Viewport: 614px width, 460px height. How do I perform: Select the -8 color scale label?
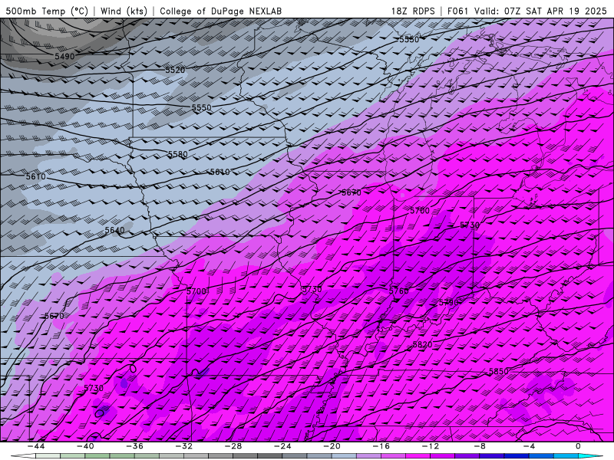tap(480, 446)
